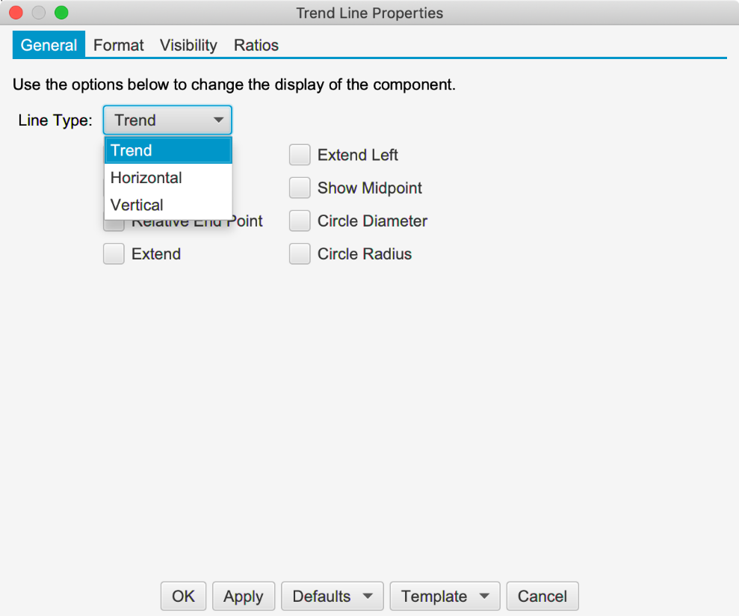Expand the Template dropdown menu
This screenshot has width=739, height=616.
pyautogui.click(x=445, y=597)
